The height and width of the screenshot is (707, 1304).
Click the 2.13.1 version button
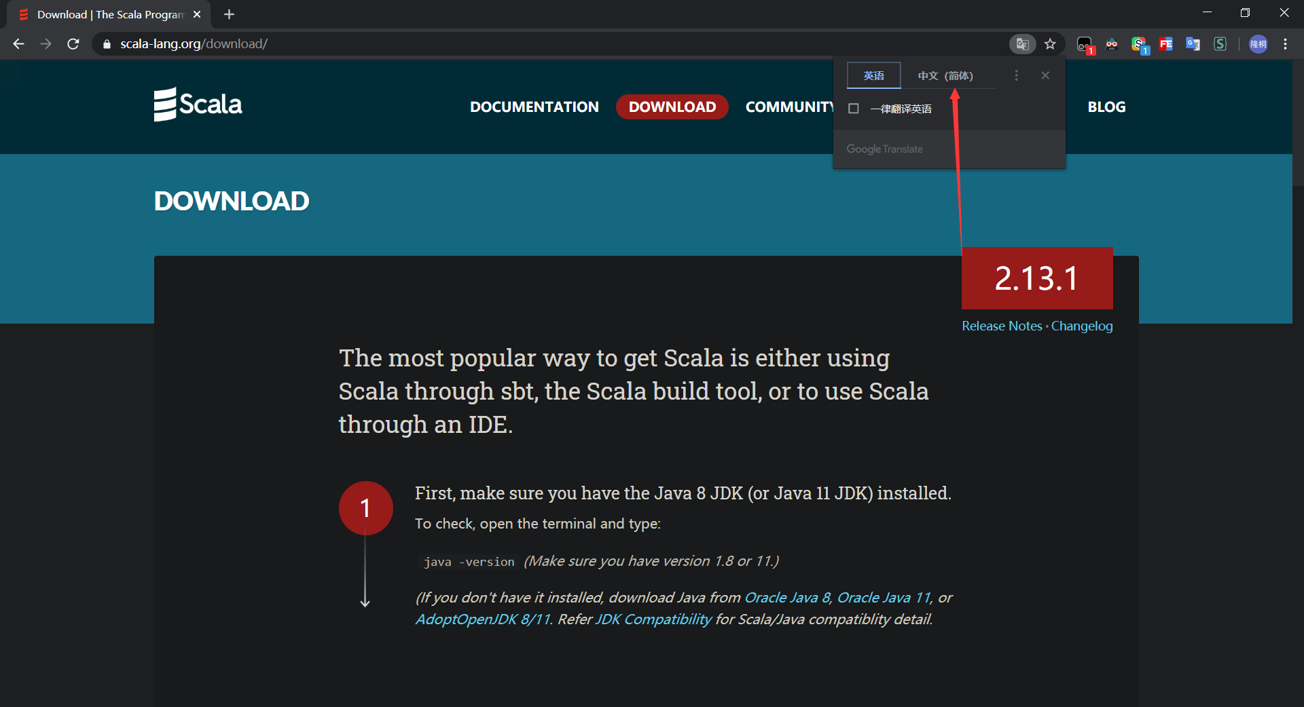pos(1037,278)
